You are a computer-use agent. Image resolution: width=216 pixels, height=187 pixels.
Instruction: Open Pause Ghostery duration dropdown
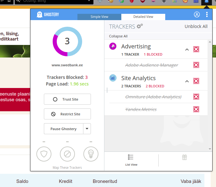87,129
